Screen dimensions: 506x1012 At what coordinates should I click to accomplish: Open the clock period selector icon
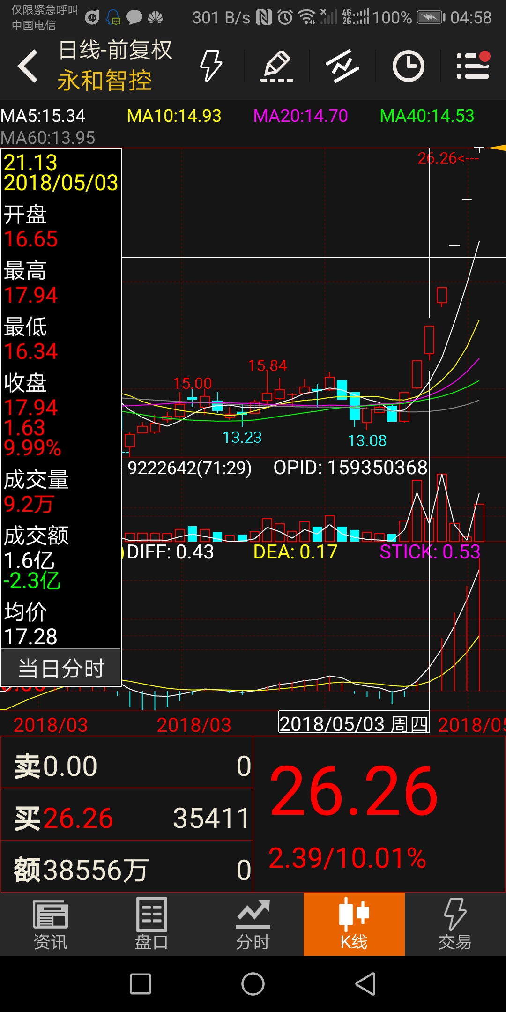click(x=408, y=66)
